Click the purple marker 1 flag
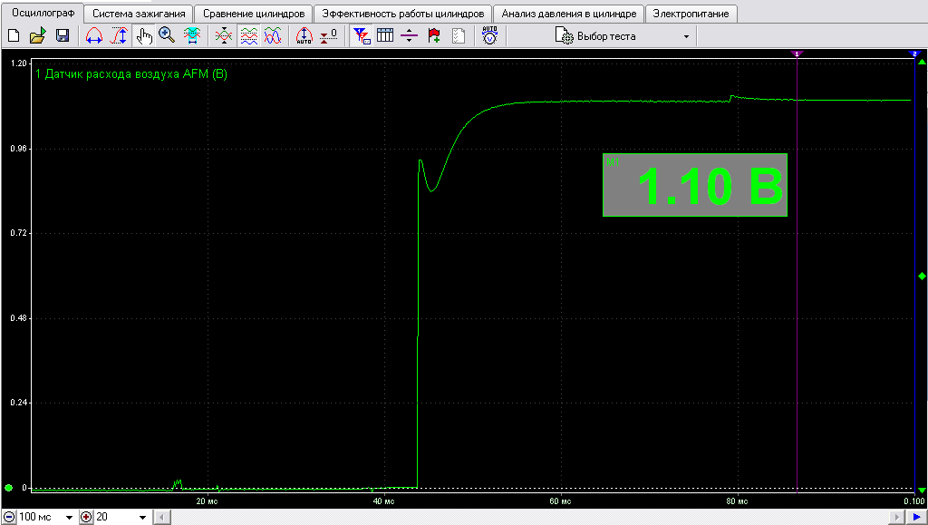Screen dimensions: 928x525 click(x=797, y=53)
